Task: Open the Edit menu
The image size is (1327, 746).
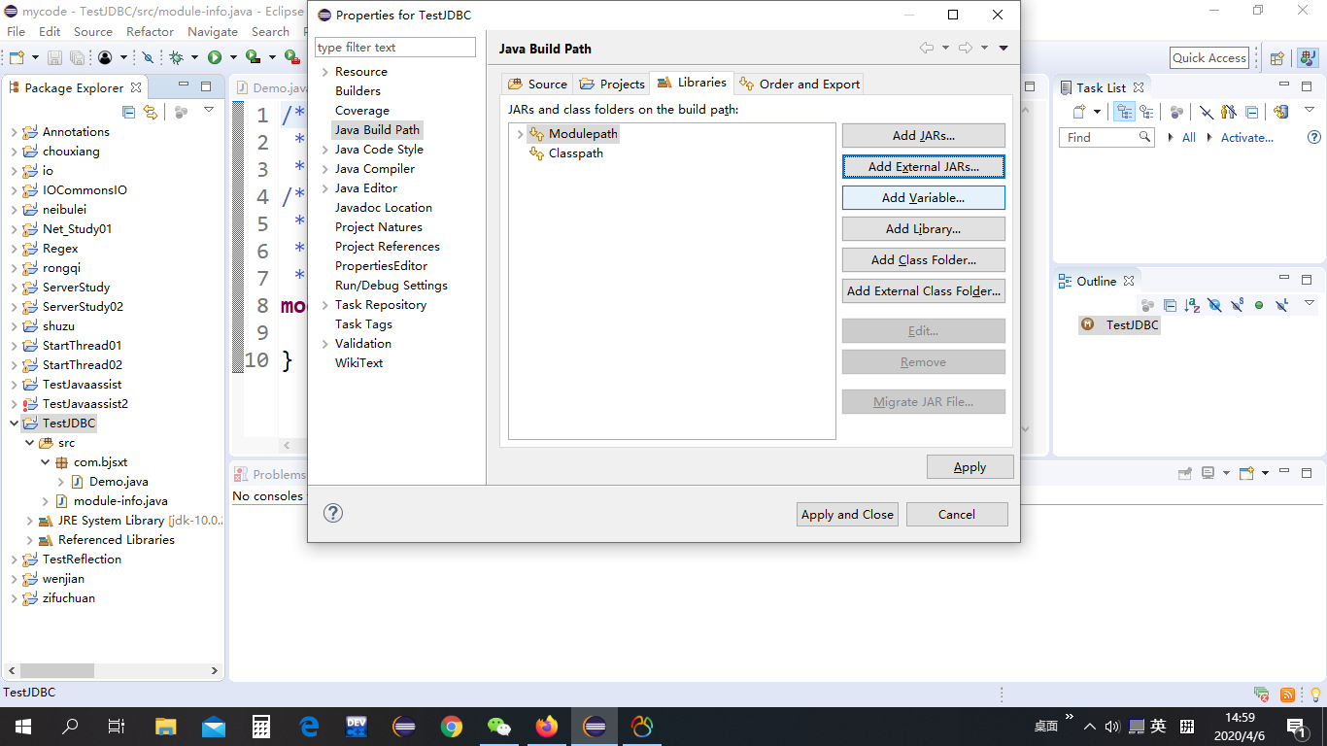Action: pyautogui.click(x=50, y=31)
